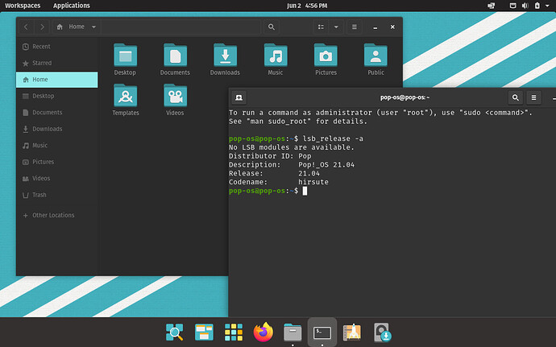Expand the Home path dropdown
Viewport: 556px width, 347px height.
click(x=93, y=27)
